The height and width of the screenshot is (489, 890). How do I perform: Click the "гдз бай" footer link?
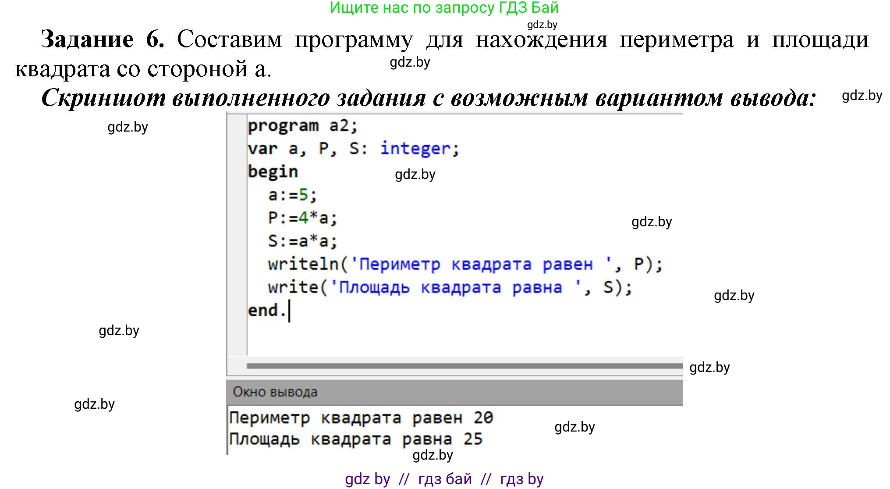[x=444, y=479]
